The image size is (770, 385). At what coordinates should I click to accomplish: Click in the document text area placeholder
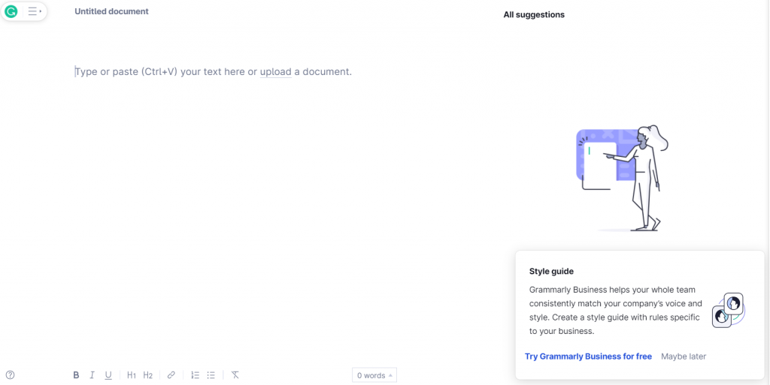pyautogui.click(x=213, y=71)
